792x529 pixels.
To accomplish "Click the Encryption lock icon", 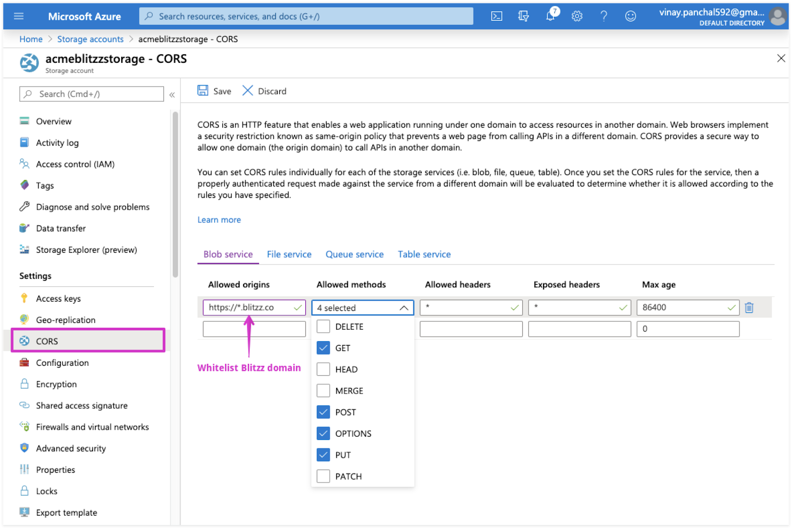I will pos(24,384).
